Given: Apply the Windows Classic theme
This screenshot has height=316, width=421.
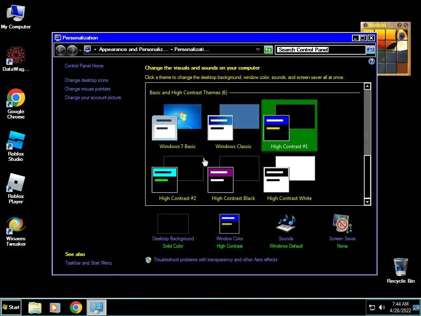Looking at the screenshot, I should 234,127.
